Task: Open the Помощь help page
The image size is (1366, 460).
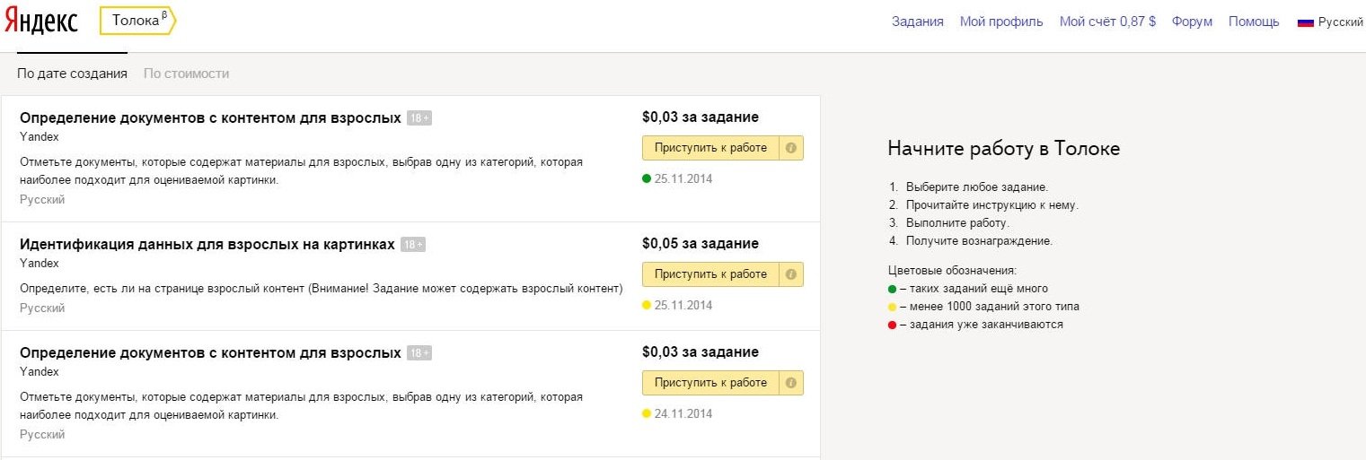Action: point(1254,22)
